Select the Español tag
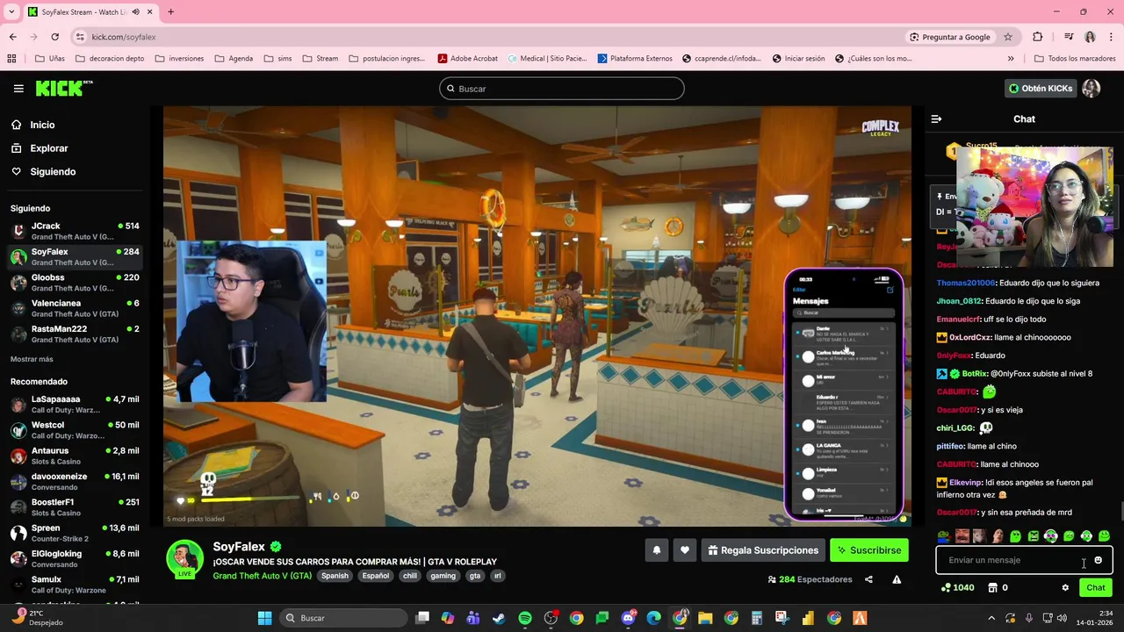1124x632 pixels. click(376, 576)
